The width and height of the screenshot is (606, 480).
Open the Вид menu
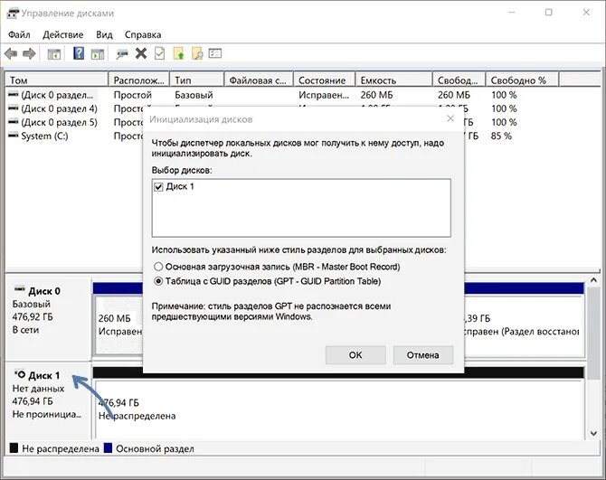coord(104,34)
